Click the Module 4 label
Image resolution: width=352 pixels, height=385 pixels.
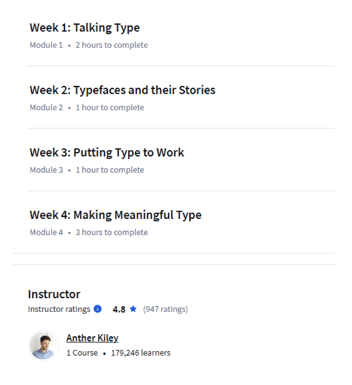click(x=46, y=232)
